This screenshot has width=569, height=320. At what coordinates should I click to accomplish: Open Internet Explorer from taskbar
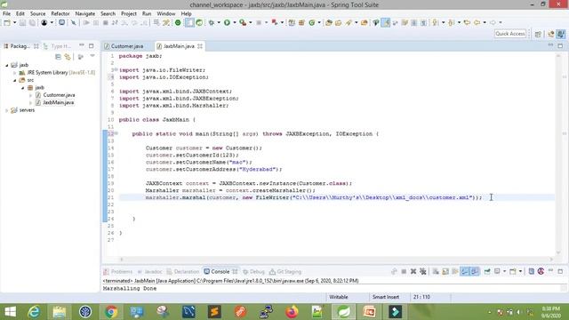[34, 312]
